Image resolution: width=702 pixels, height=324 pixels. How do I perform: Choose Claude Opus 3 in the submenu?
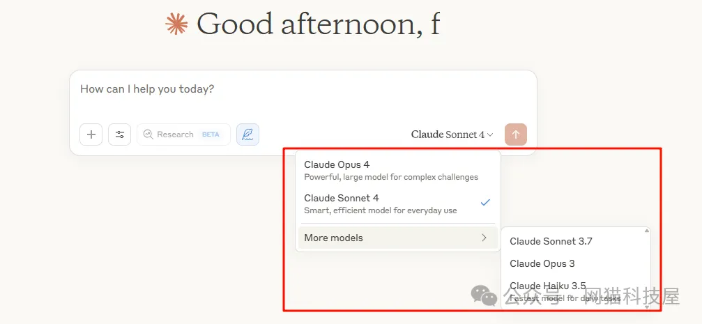coord(542,263)
